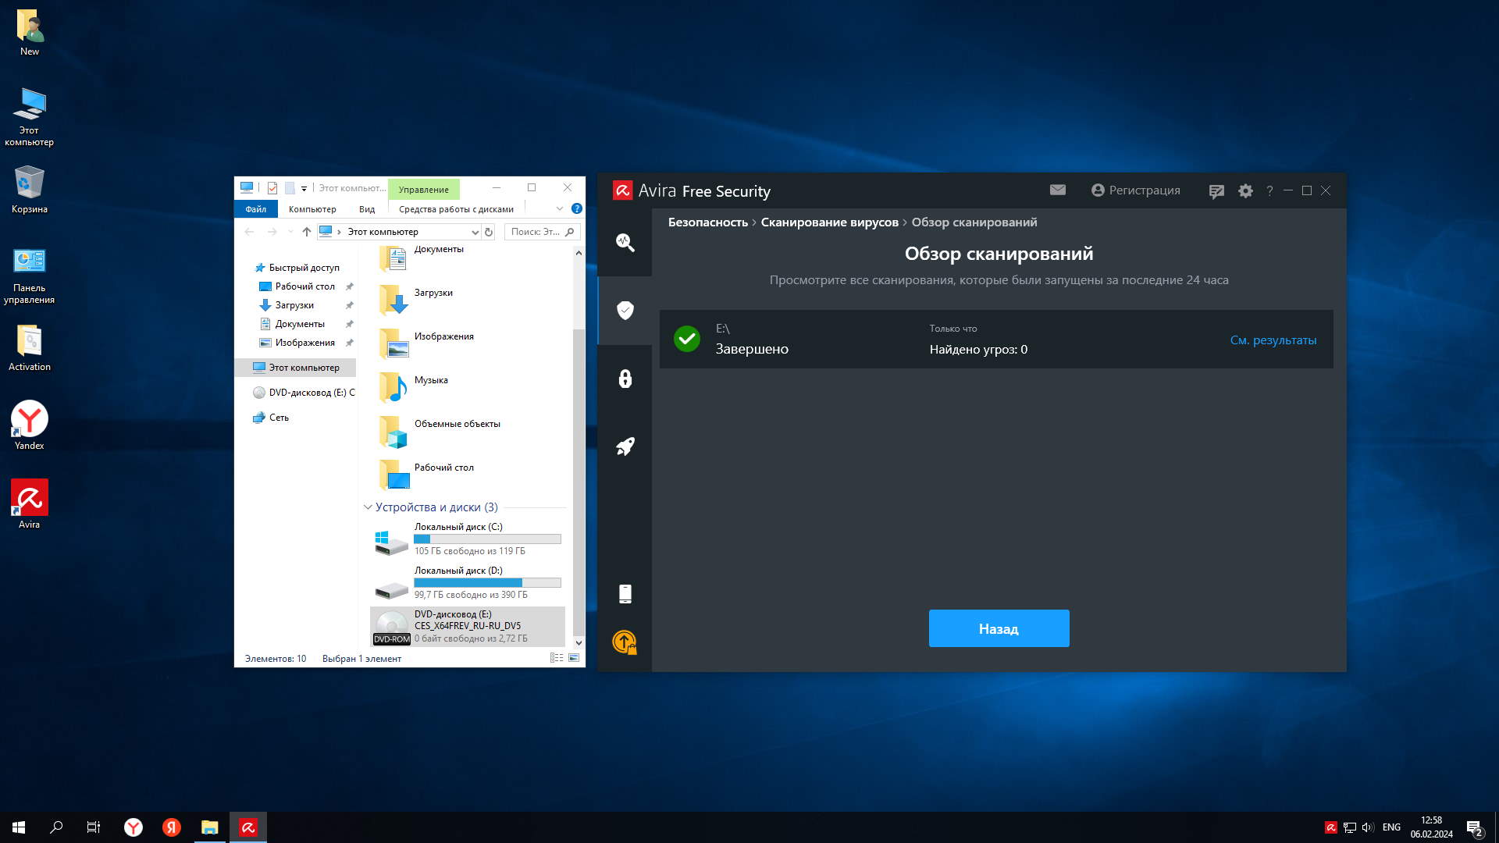Viewport: 1499px width, 843px height.
Task: Open the Файл menu in Explorer
Action: 255,209
